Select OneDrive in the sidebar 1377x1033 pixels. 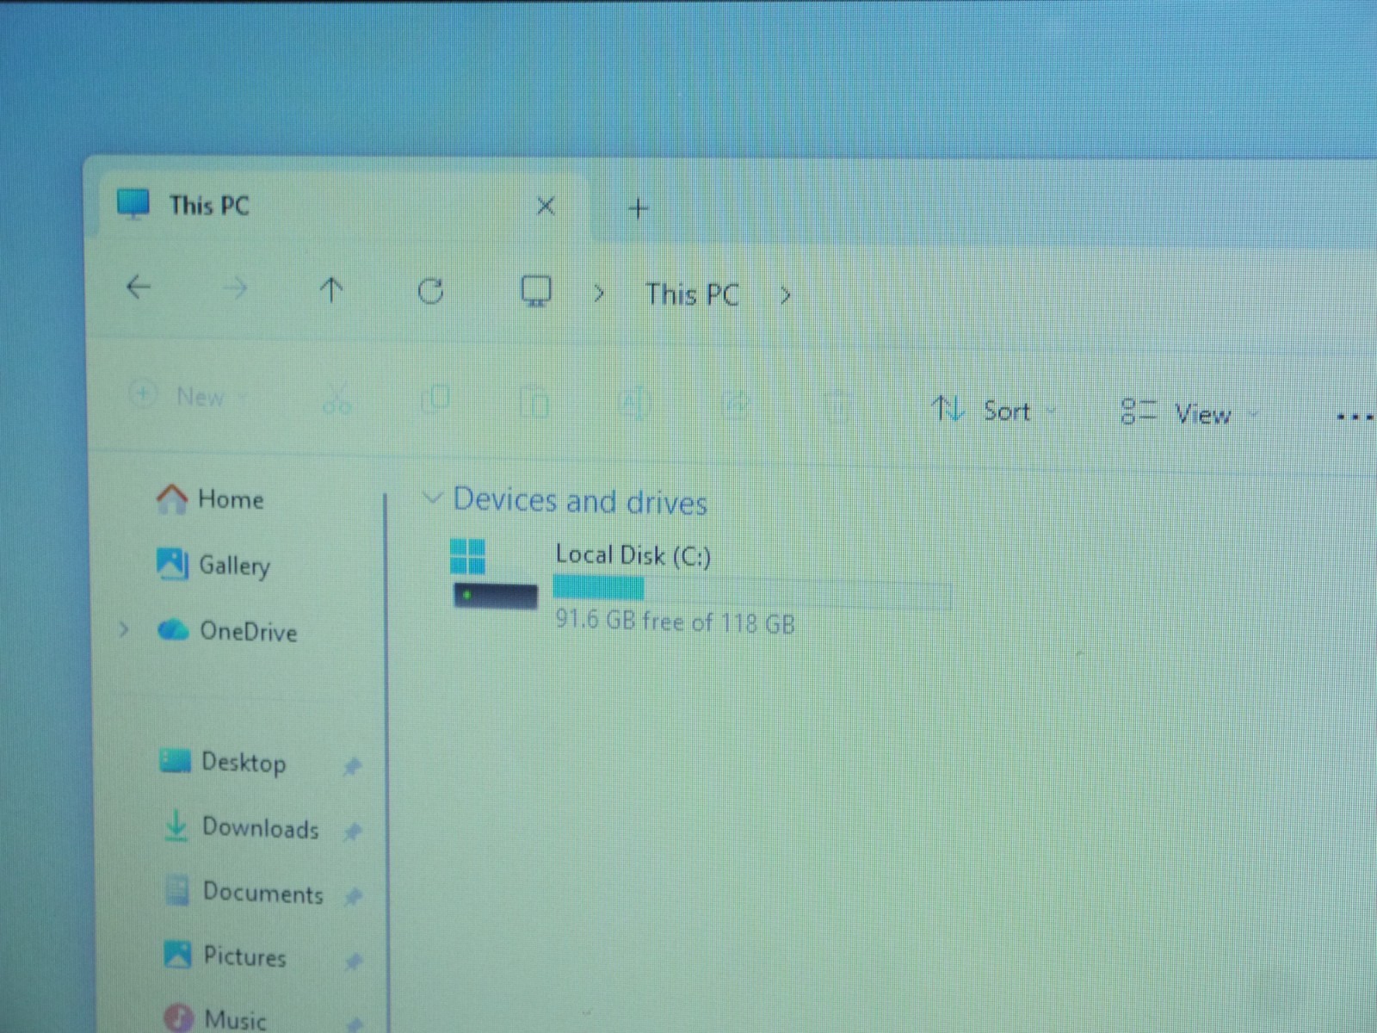click(x=228, y=631)
